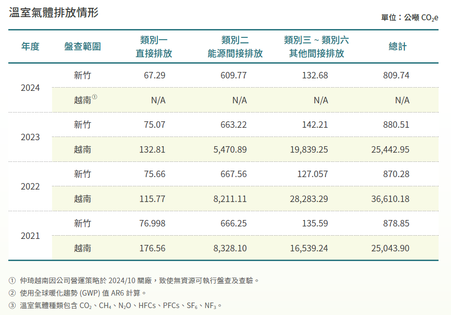
Task: Select the 76.998 direct emission value
Action: pos(152,223)
